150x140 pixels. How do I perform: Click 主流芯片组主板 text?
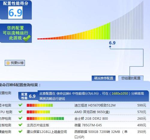pyautogui.click(x=38, y=125)
